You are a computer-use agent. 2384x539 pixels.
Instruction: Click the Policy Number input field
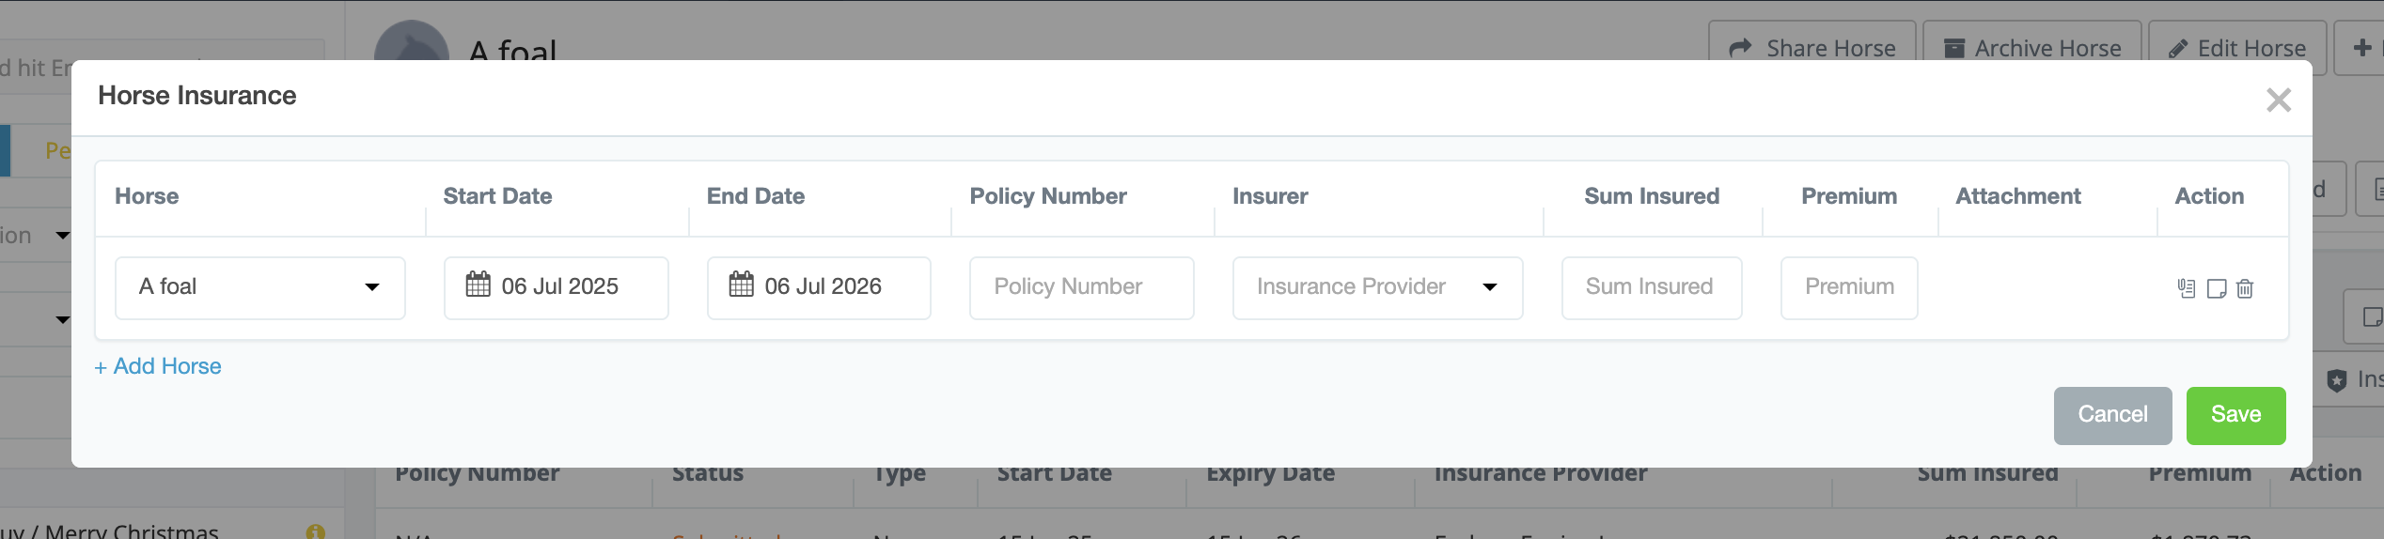(1081, 287)
